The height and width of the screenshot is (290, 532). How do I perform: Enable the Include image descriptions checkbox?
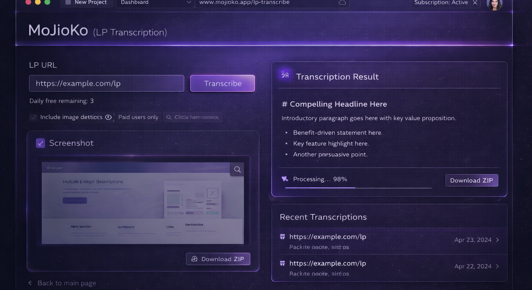click(x=33, y=117)
